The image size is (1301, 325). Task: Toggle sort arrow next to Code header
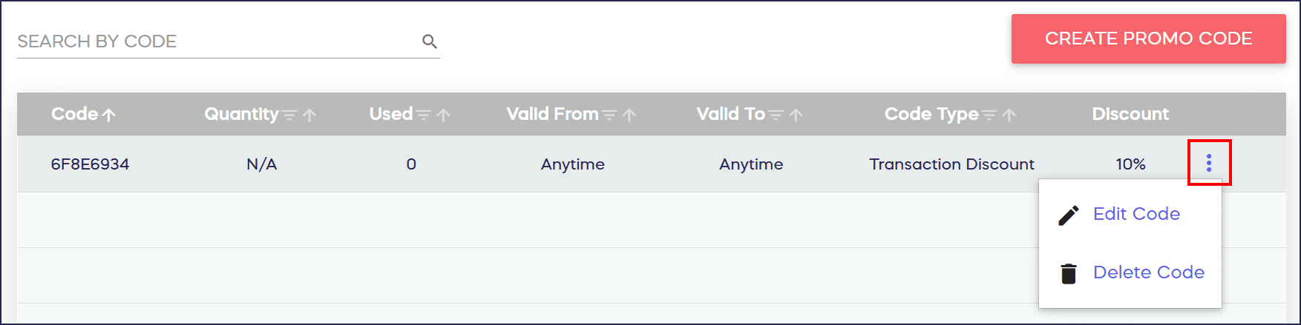[109, 115]
